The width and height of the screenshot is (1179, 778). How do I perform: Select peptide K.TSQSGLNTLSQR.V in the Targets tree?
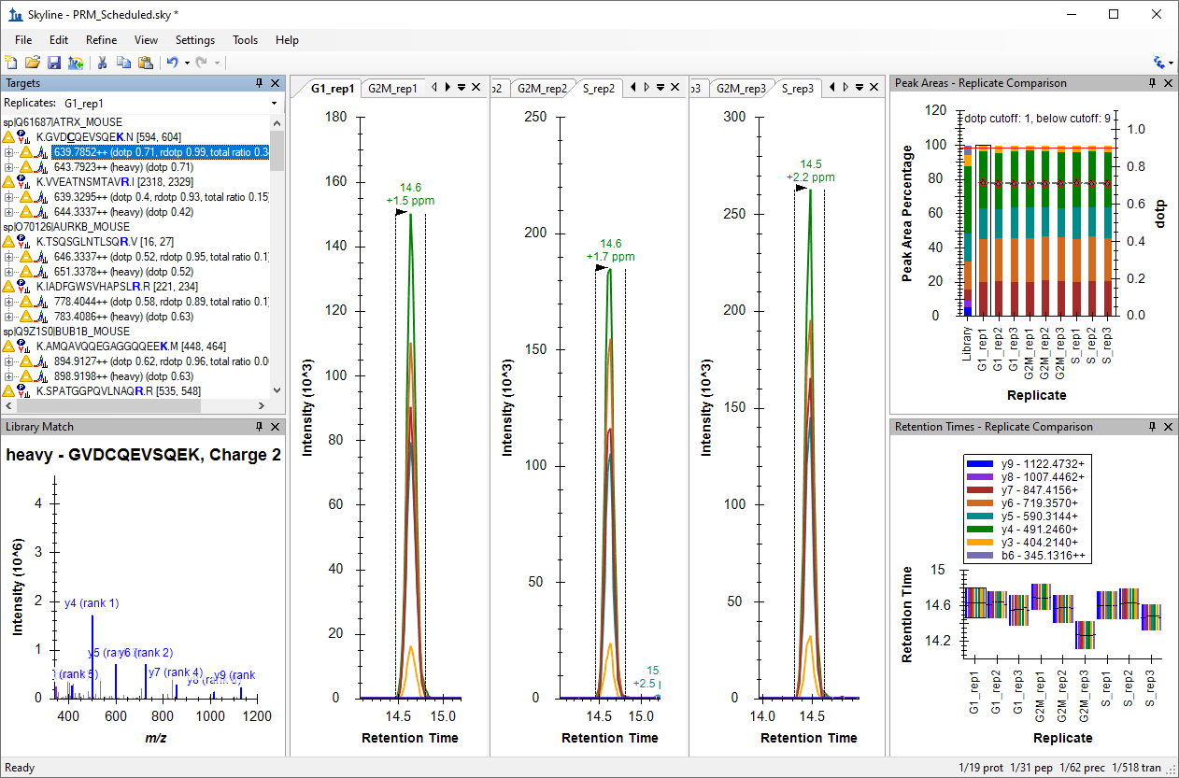pyautogui.click(x=95, y=242)
